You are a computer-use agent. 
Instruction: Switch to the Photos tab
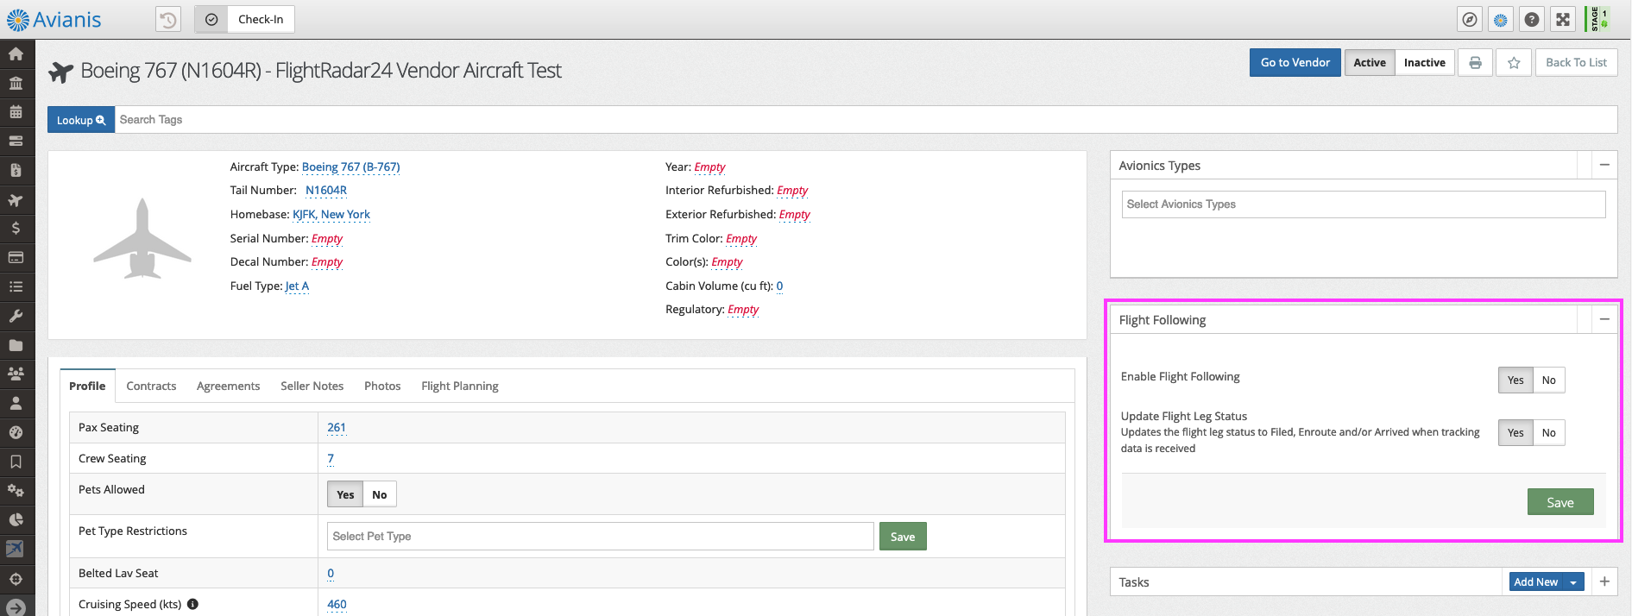(x=382, y=386)
